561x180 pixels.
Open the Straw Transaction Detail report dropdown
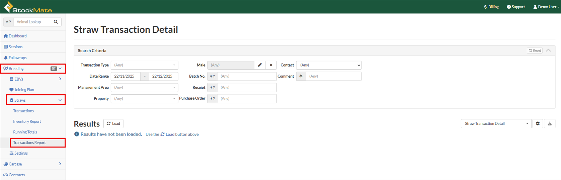click(x=496, y=123)
